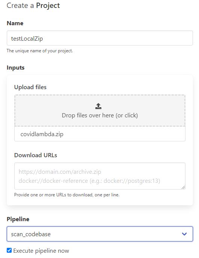Click the upload arrow icon
199x258 pixels.
[98, 106]
